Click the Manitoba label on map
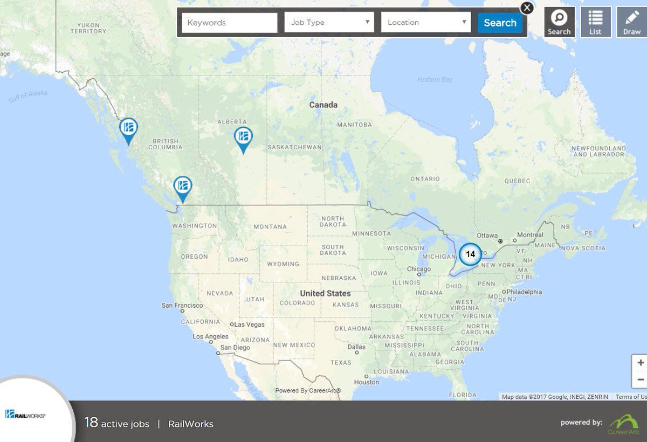Viewport: 647px width, 442px height. [354, 125]
